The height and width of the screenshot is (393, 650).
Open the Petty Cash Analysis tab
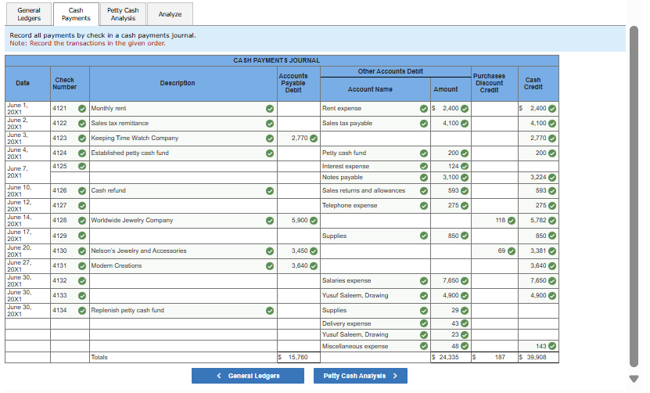pyautogui.click(x=123, y=14)
